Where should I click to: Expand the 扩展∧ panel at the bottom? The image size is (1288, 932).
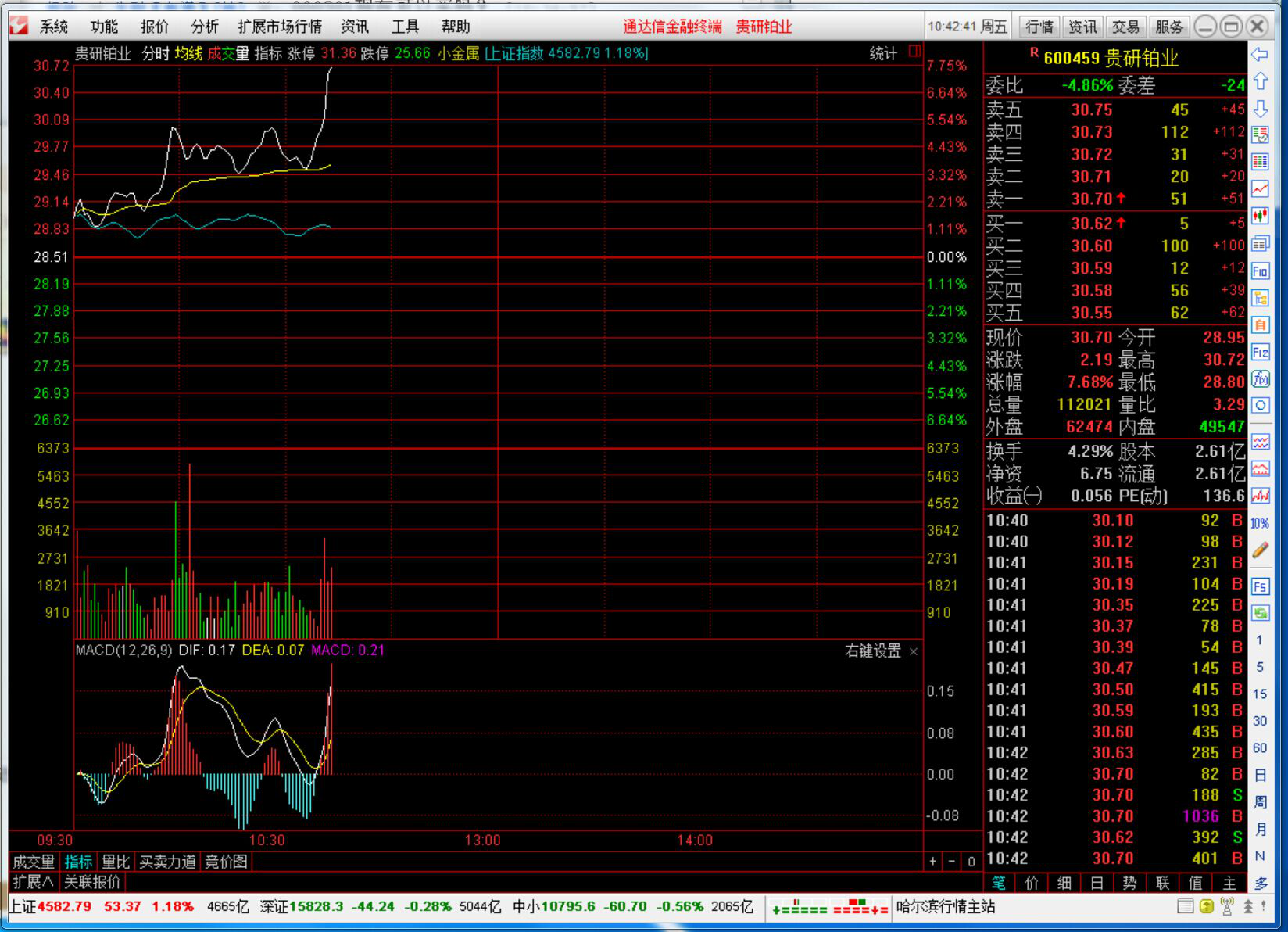coord(33,882)
